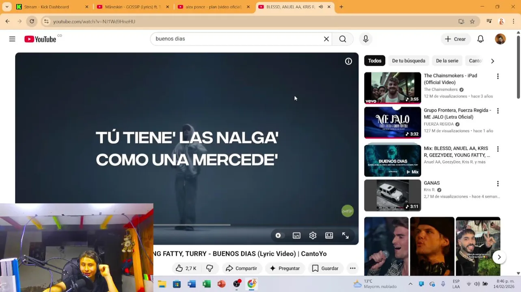The height and width of the screenshot is (292, 521).
Task: Click the Crear button
Action: tap(455, 39)
